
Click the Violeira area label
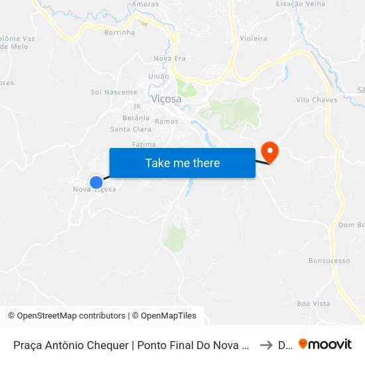tap(254, 38)
